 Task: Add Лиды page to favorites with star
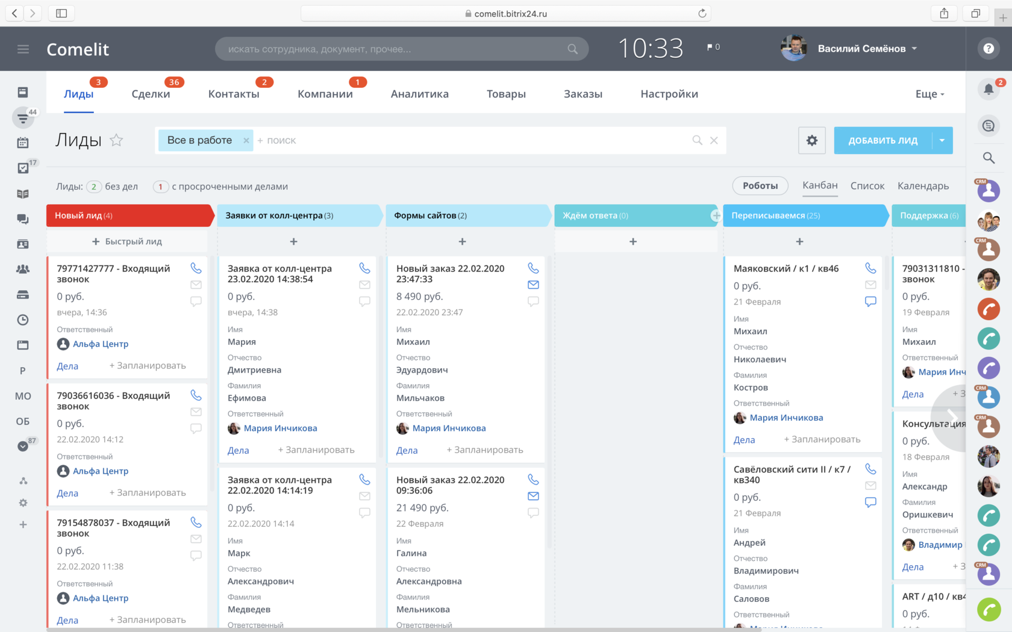(x=116, y=140)
